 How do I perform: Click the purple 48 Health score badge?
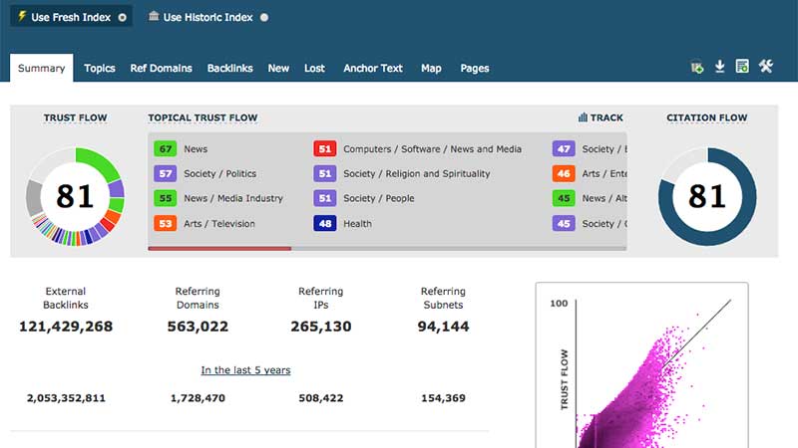[324, 224]
